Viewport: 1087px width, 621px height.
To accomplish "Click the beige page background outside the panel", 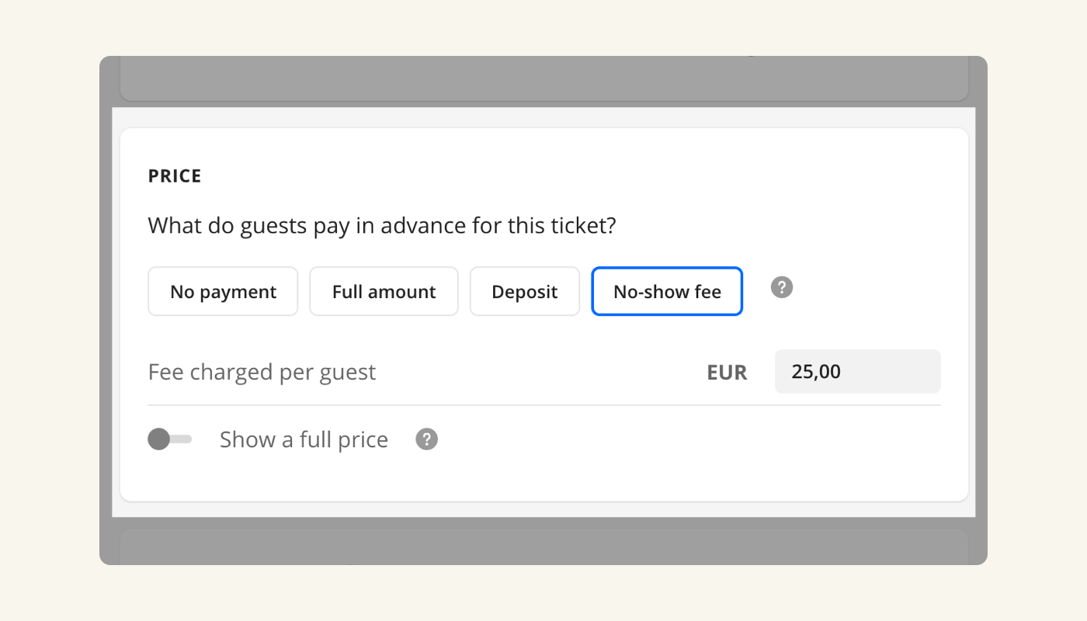I will coord(47,310).
